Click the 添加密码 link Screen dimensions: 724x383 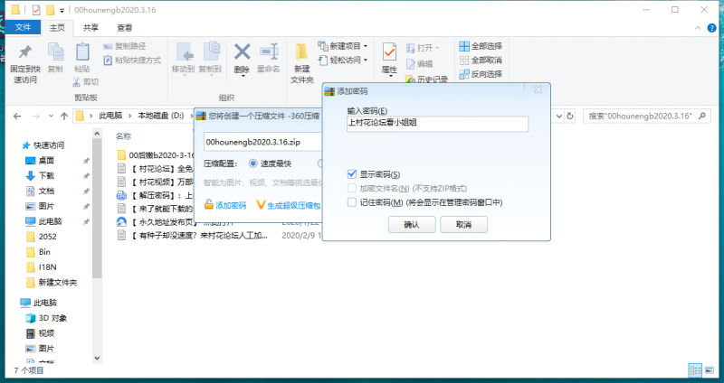tap(230, 206)
